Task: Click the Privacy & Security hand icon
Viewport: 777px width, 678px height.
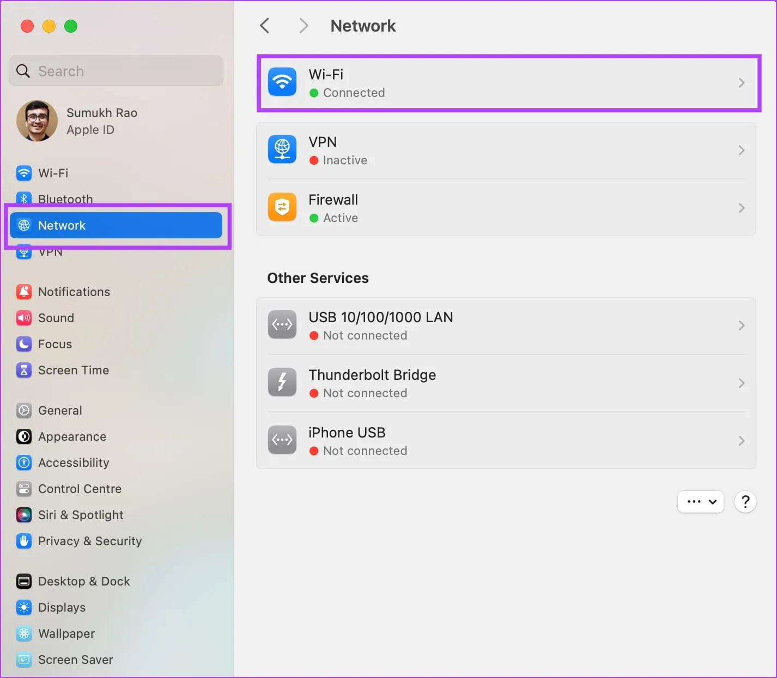Action: 24,541
